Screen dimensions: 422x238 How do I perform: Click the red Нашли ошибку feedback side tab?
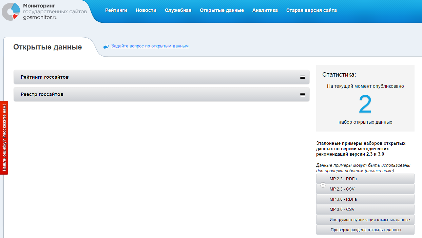coord(4,138)
